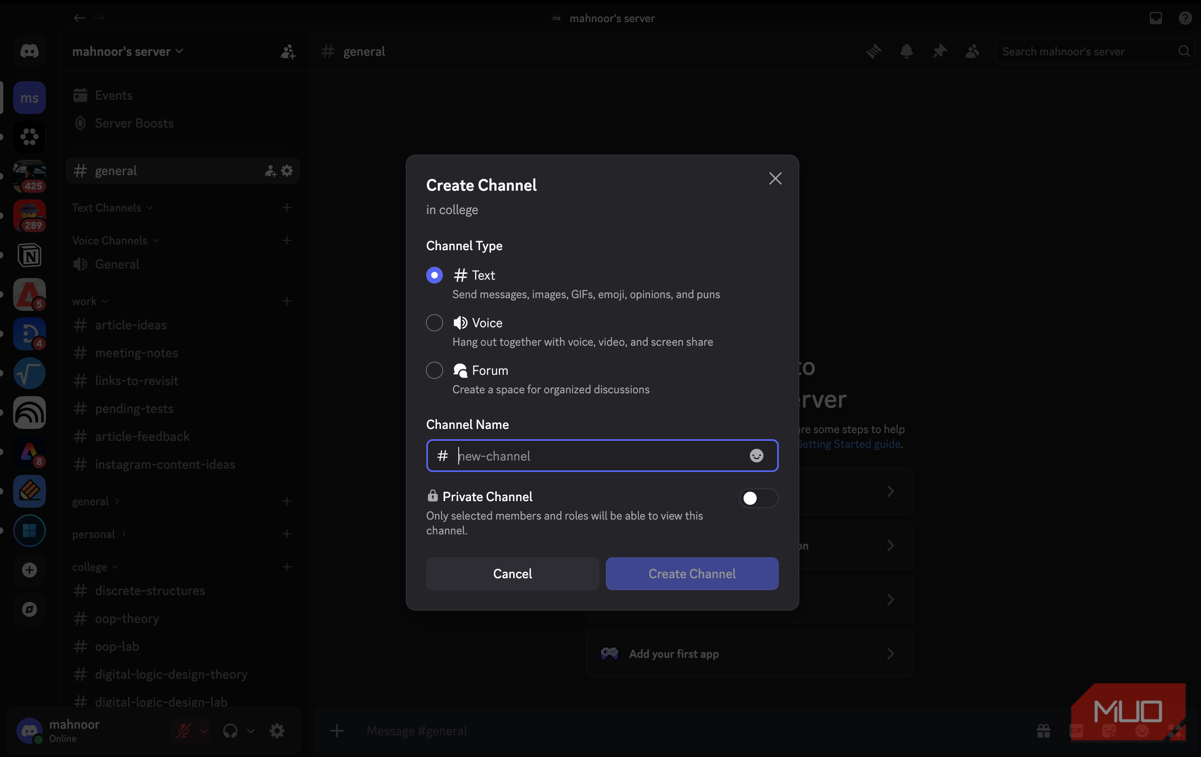Screen dimensions: 1201x757
Task: Click the Channel Name input field
Action: click(602, 456)
